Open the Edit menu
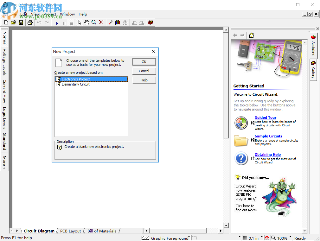This screenshot has width=320, height=241. tap(24, 14)
